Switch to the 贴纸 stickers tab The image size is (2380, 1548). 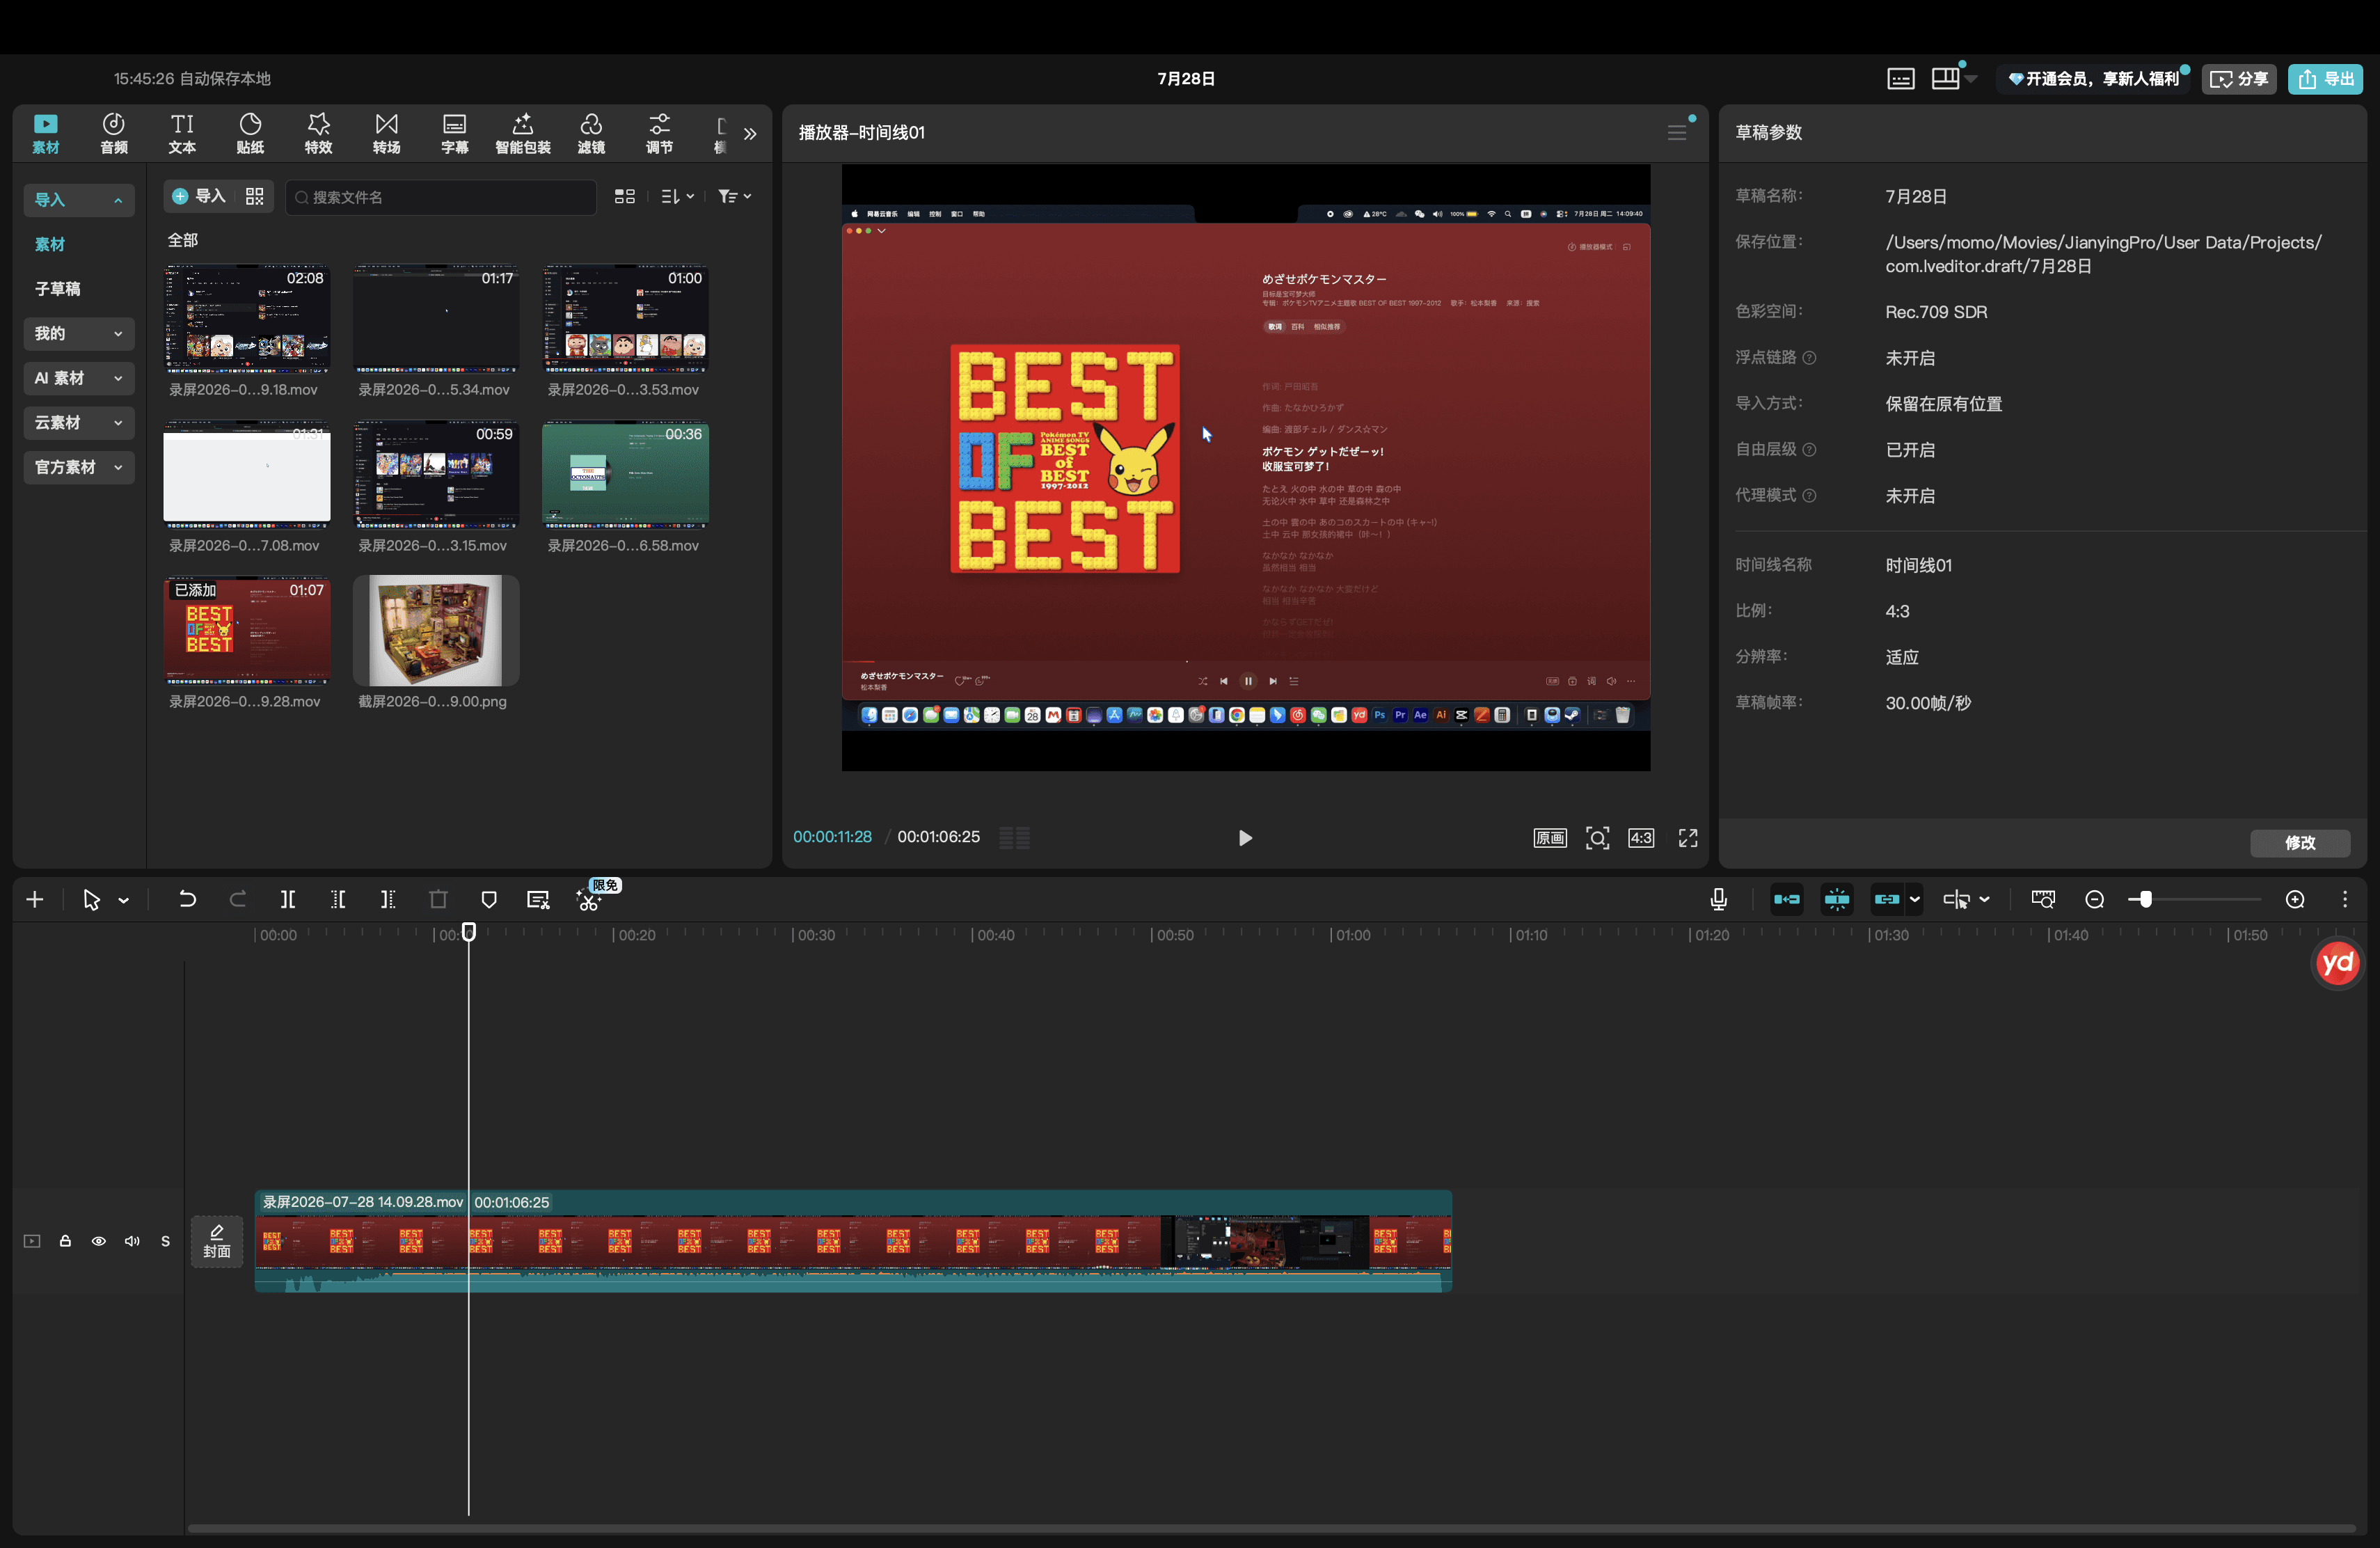tap(250, 133)
